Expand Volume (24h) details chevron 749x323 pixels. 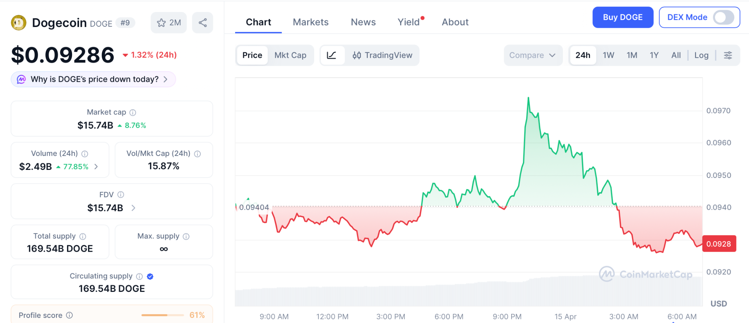point(96,167)
